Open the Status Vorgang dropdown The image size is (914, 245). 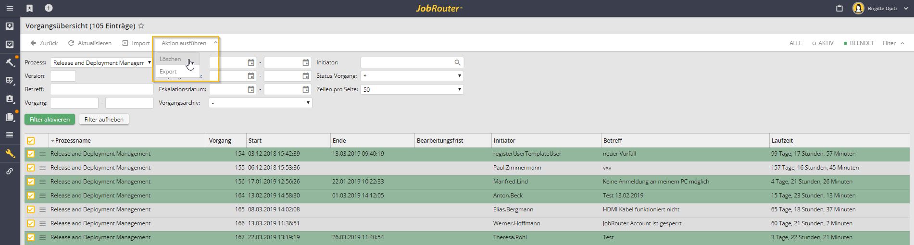tap(412, 76)
